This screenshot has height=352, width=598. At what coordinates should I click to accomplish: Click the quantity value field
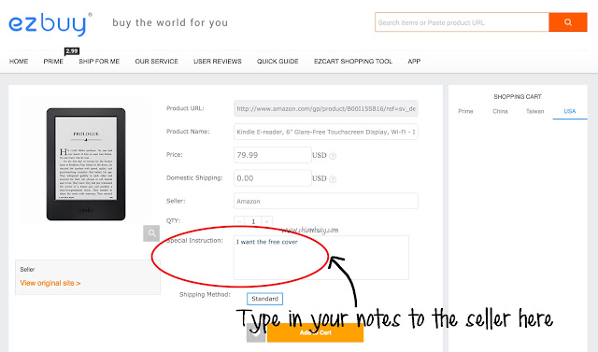(253, 221)
